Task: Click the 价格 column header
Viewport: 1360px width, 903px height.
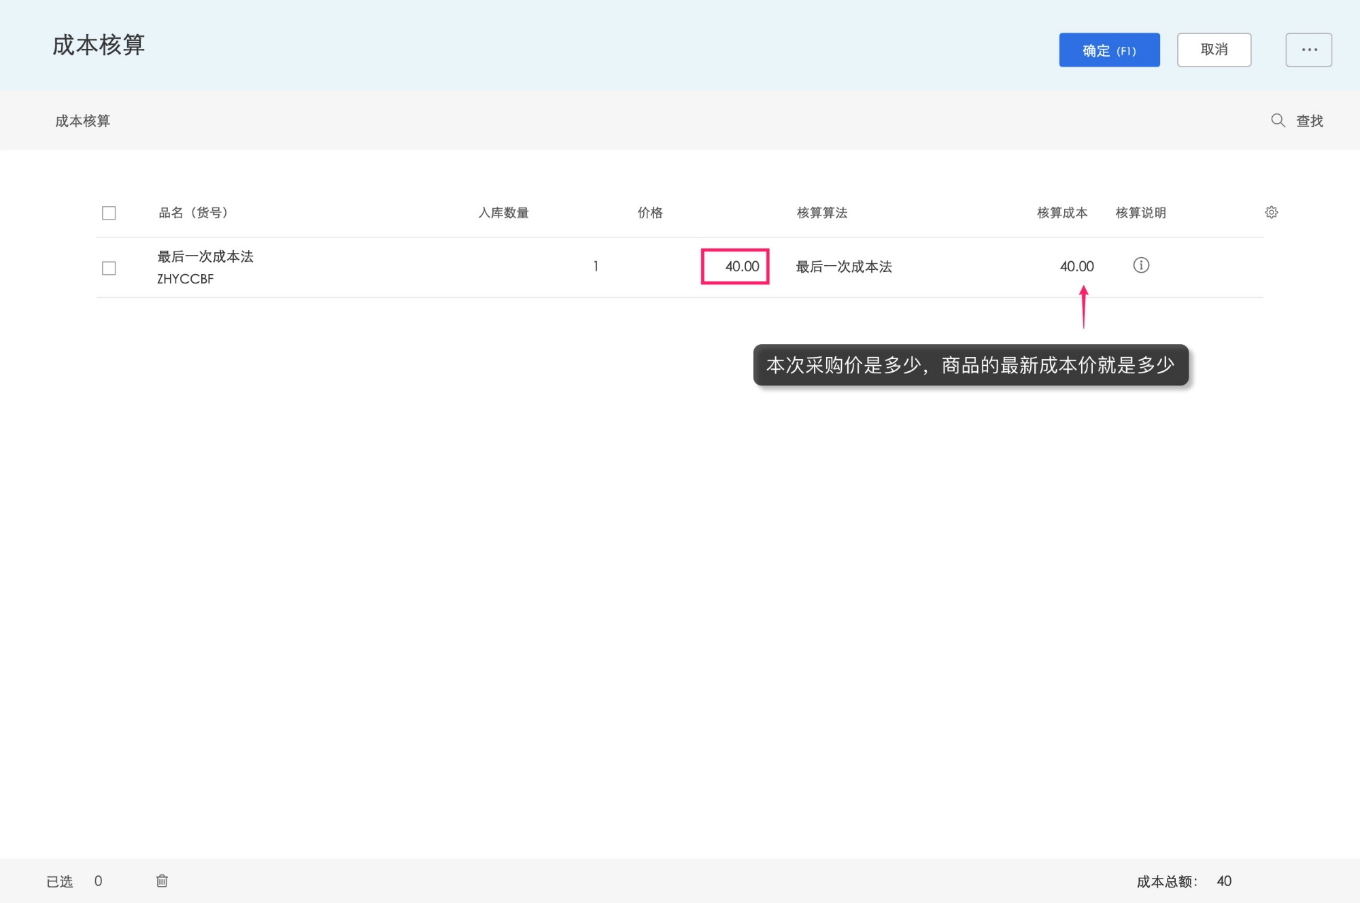Action: [x=649, y=213]
